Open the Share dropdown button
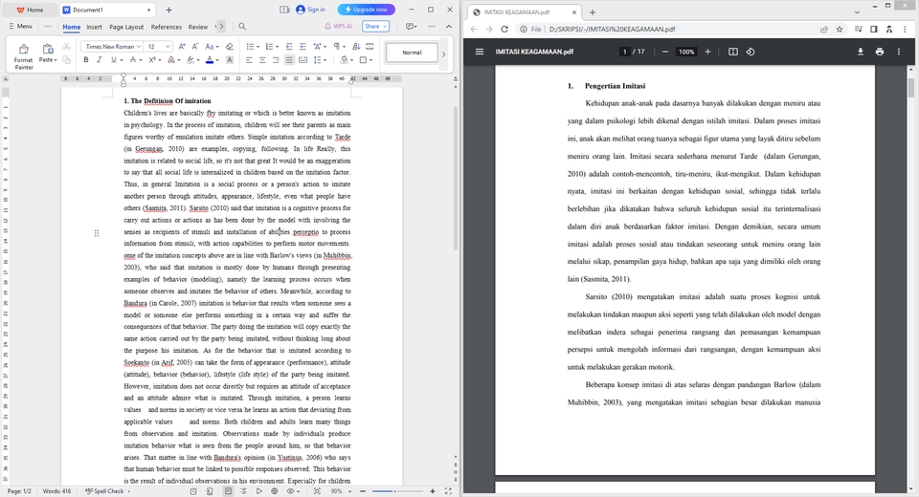The height and width of the screenshot is (497, 919). (375, 27)
